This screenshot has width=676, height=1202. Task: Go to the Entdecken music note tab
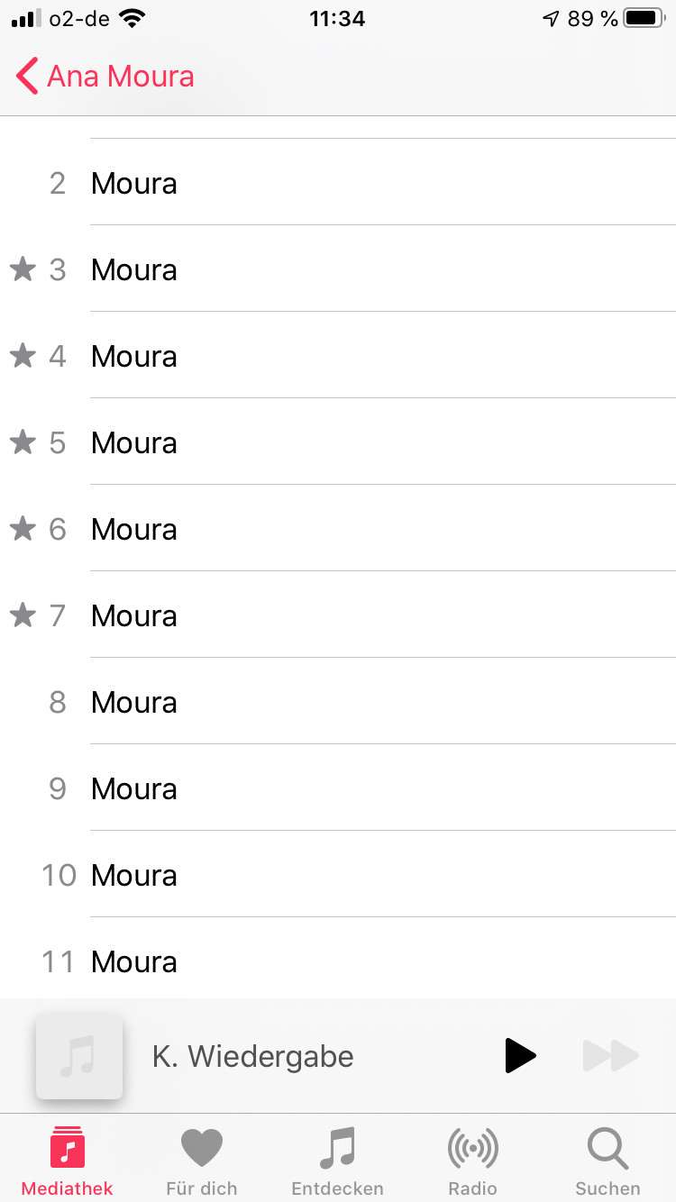pos(337,1161)
